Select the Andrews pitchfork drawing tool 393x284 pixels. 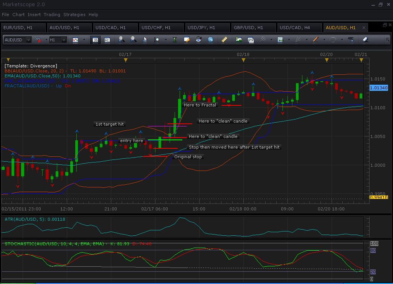tap(263, 39)
